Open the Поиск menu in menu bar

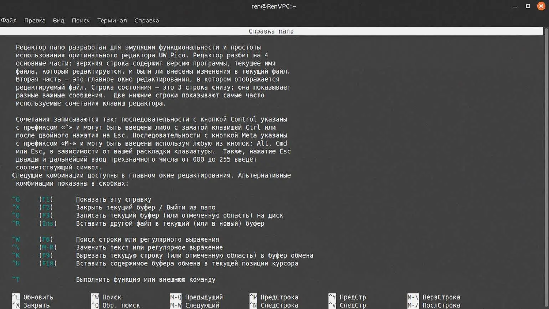point(81,21)
